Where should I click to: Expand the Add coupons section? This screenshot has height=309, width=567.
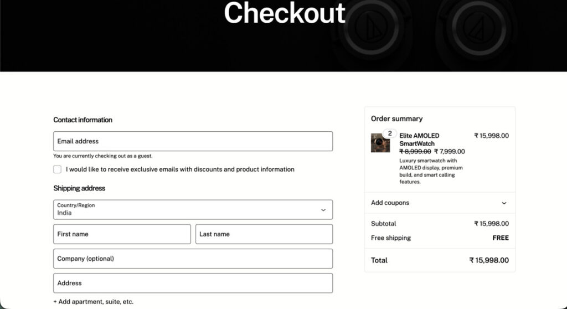click(x=390, y=203)
